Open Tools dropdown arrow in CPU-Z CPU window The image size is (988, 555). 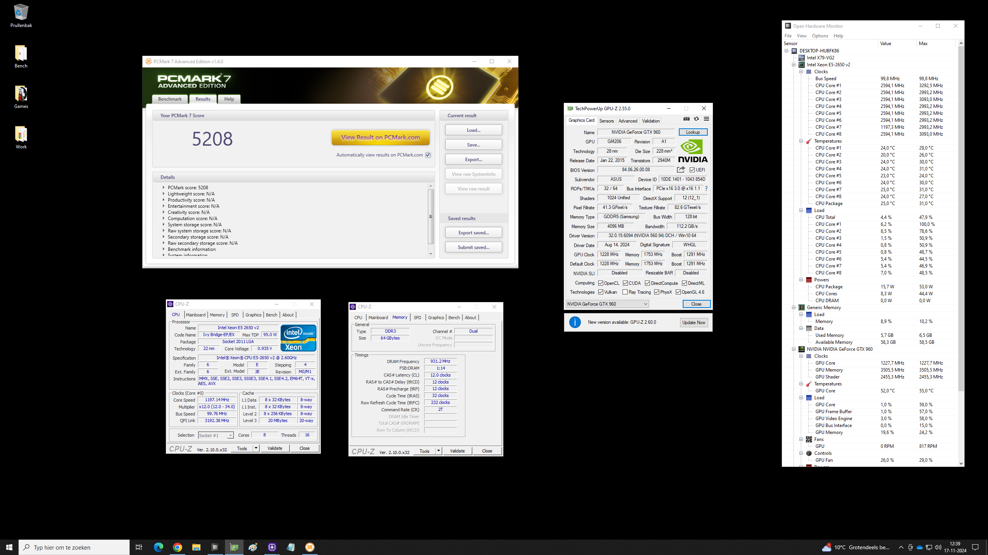point(256,448)
